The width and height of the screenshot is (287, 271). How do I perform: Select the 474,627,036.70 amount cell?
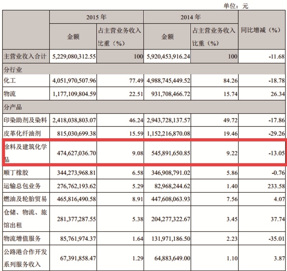(x=77, y=152)
